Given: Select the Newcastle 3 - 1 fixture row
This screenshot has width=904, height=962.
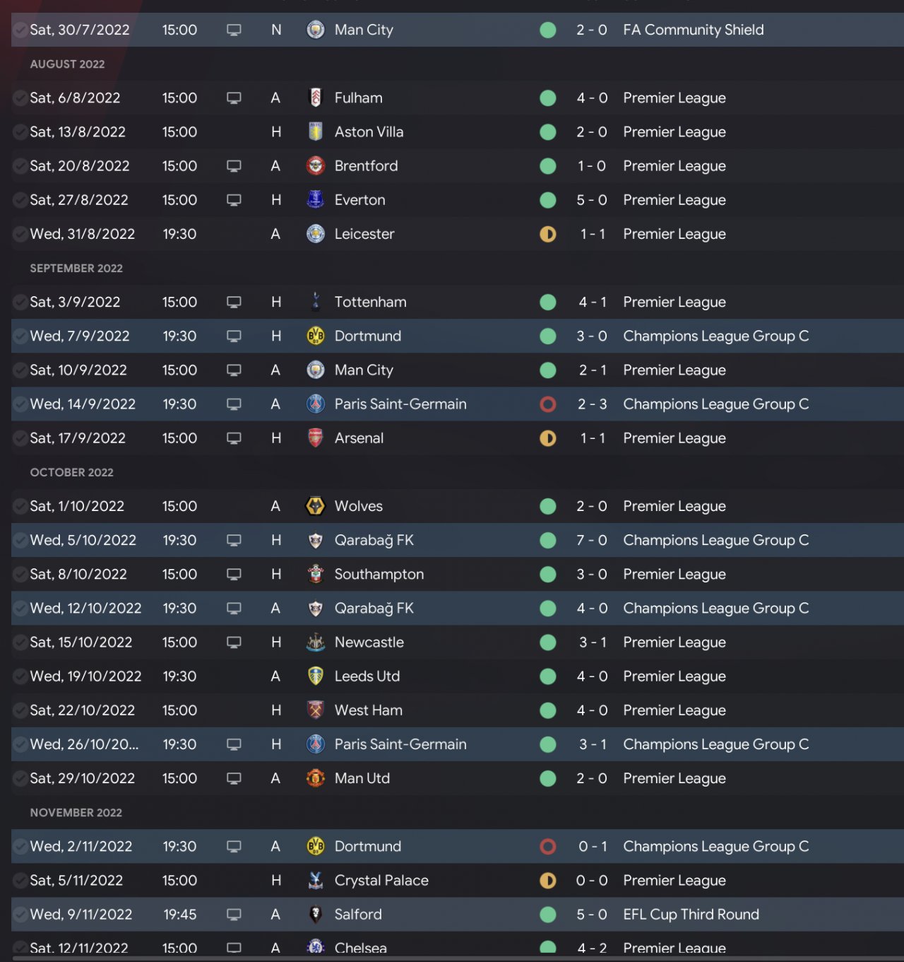Looking at the screenshot, I should pyautogui.click(x=458, y=643).
